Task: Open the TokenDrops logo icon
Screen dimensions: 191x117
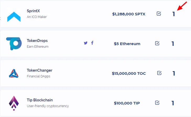Action: 14,44
